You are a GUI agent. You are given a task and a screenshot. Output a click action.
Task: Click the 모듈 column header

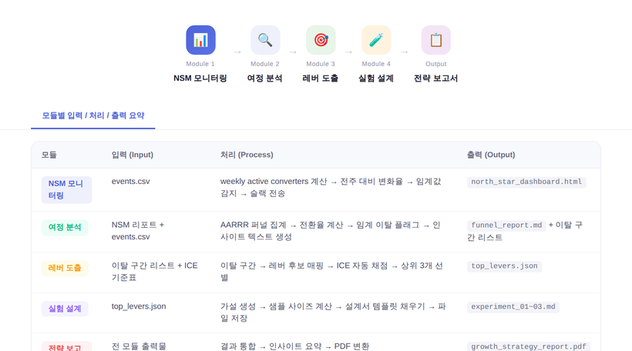[x=49, y=155]
